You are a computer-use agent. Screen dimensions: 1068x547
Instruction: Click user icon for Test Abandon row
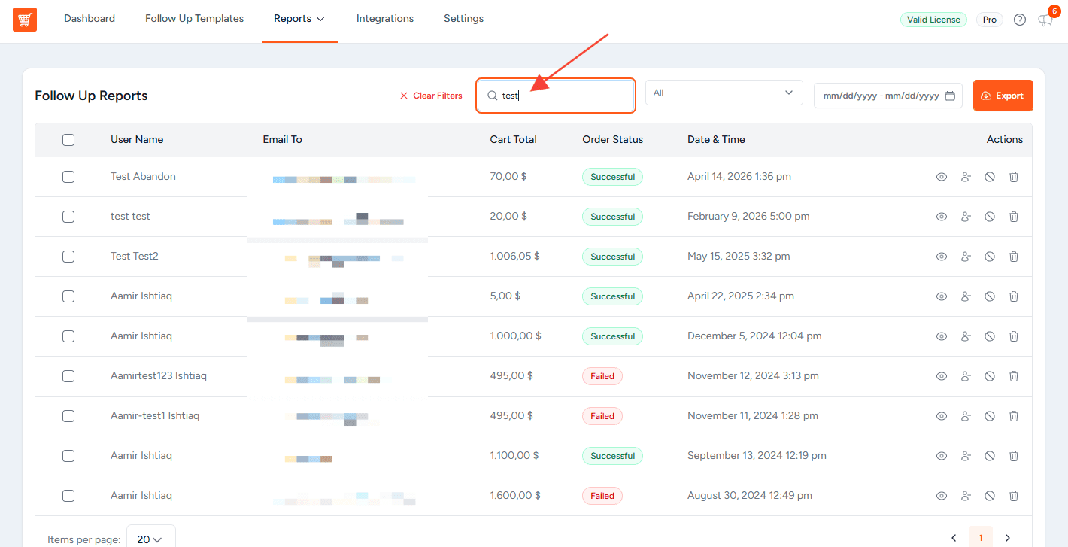click(x=966, y=177)
